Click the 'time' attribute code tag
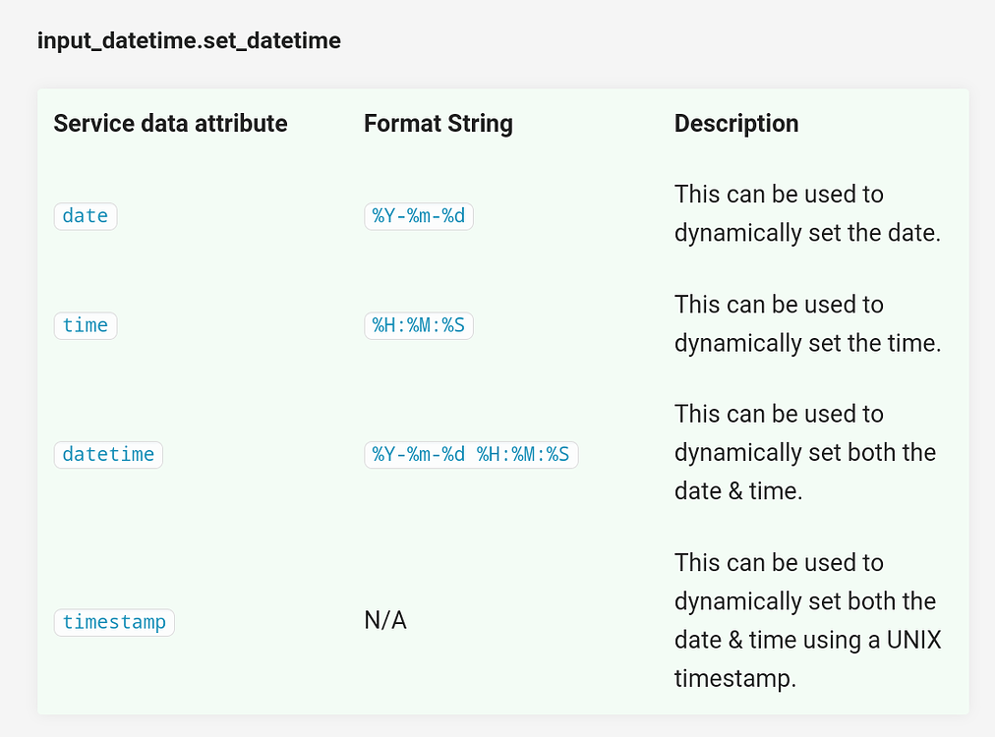Screen dimensions: 995x737 tap(86, 325)
